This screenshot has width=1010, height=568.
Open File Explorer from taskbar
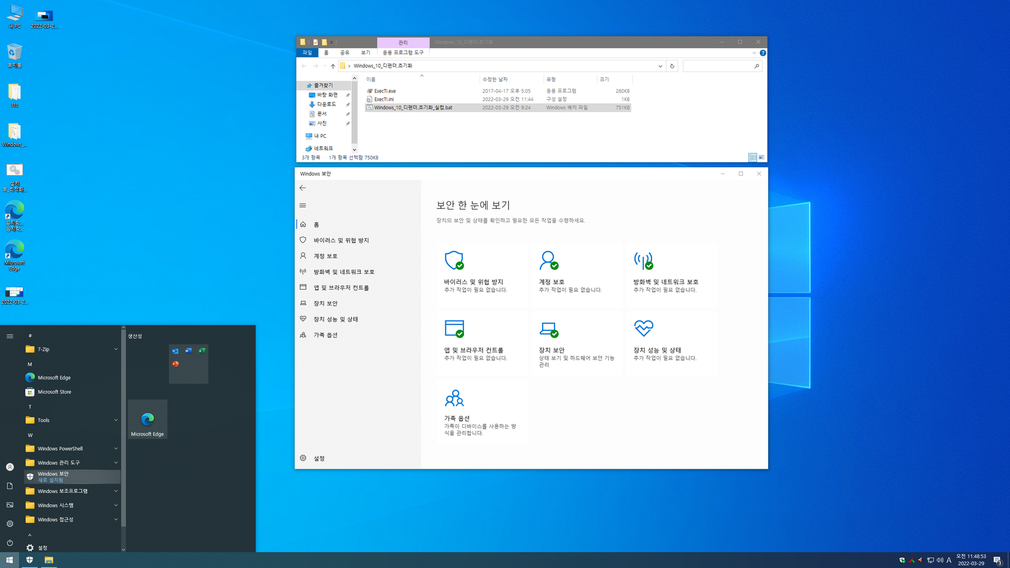pyautogui.click(x=49, y=560)
